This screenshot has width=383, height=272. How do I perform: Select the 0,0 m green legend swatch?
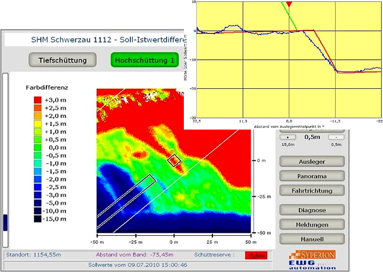click(x=37, y=147)
